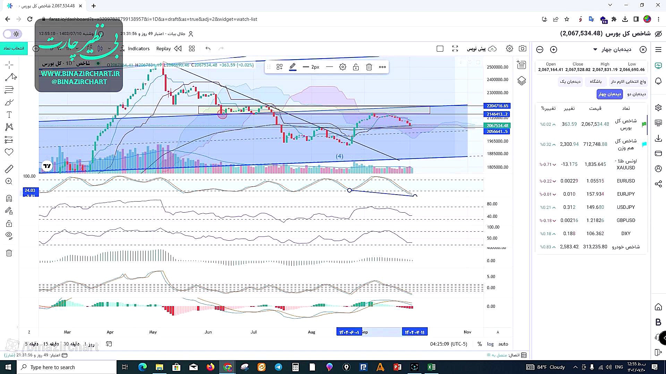Open the right sidebar hamburger menu
This screenshot has height=374, width=666.
[x=658, y=50]
